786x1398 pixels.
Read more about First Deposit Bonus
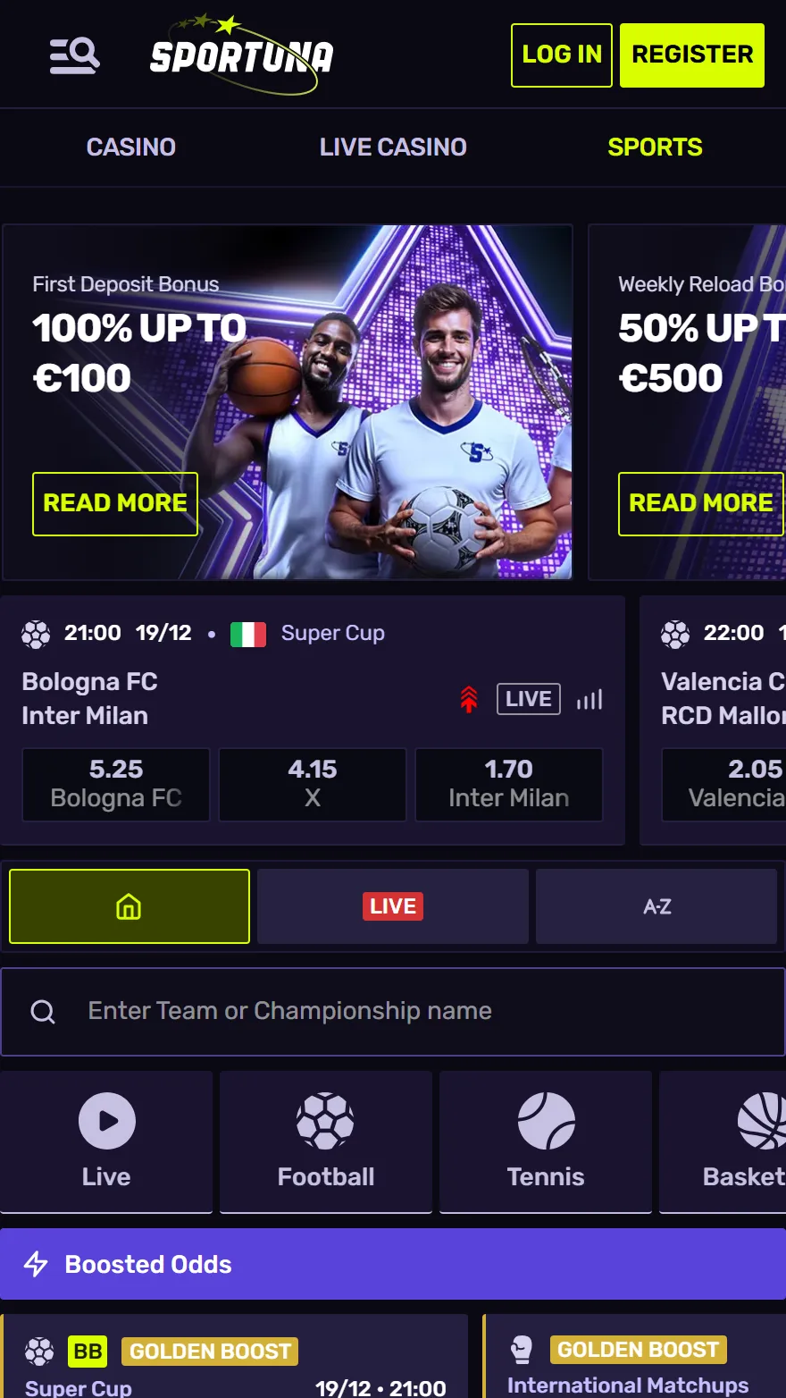point(115,504)
